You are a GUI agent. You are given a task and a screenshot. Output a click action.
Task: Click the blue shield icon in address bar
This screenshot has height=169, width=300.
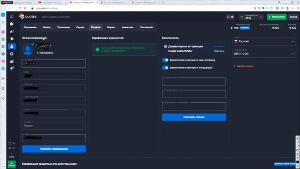tap(263, 8)
